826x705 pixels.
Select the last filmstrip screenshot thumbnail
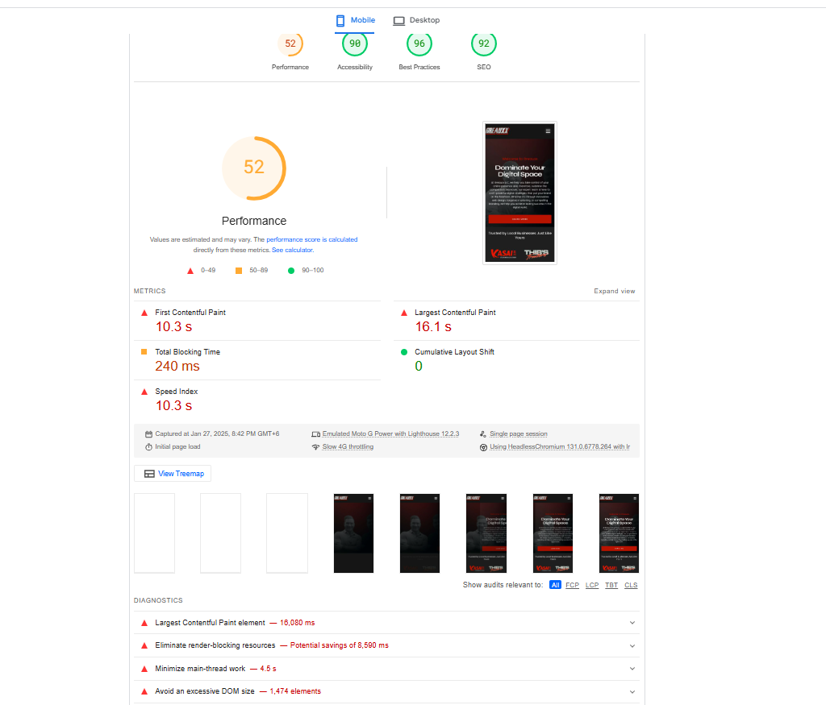click(x=619, y=532)
